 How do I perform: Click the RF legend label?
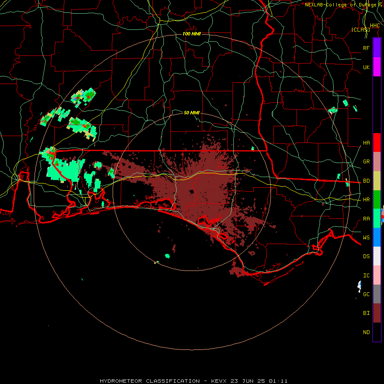pos(367,48)
